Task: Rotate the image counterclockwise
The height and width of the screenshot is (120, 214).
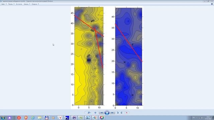Action: point(118,113)
